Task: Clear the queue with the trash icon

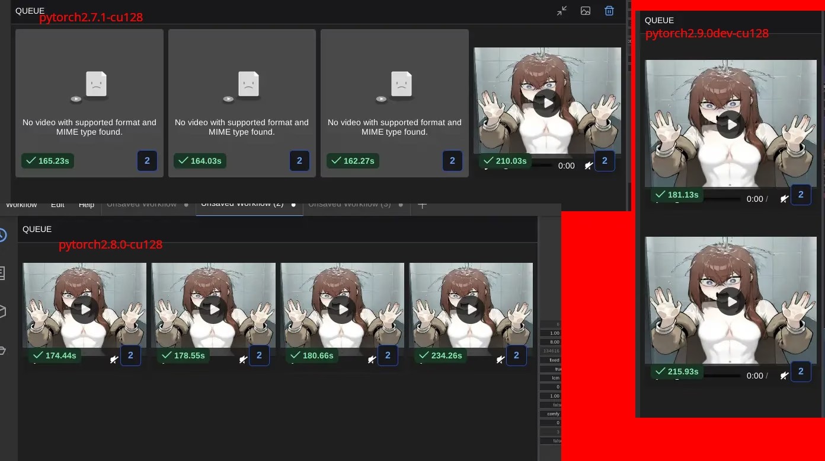Action: (x=609, y=11)
